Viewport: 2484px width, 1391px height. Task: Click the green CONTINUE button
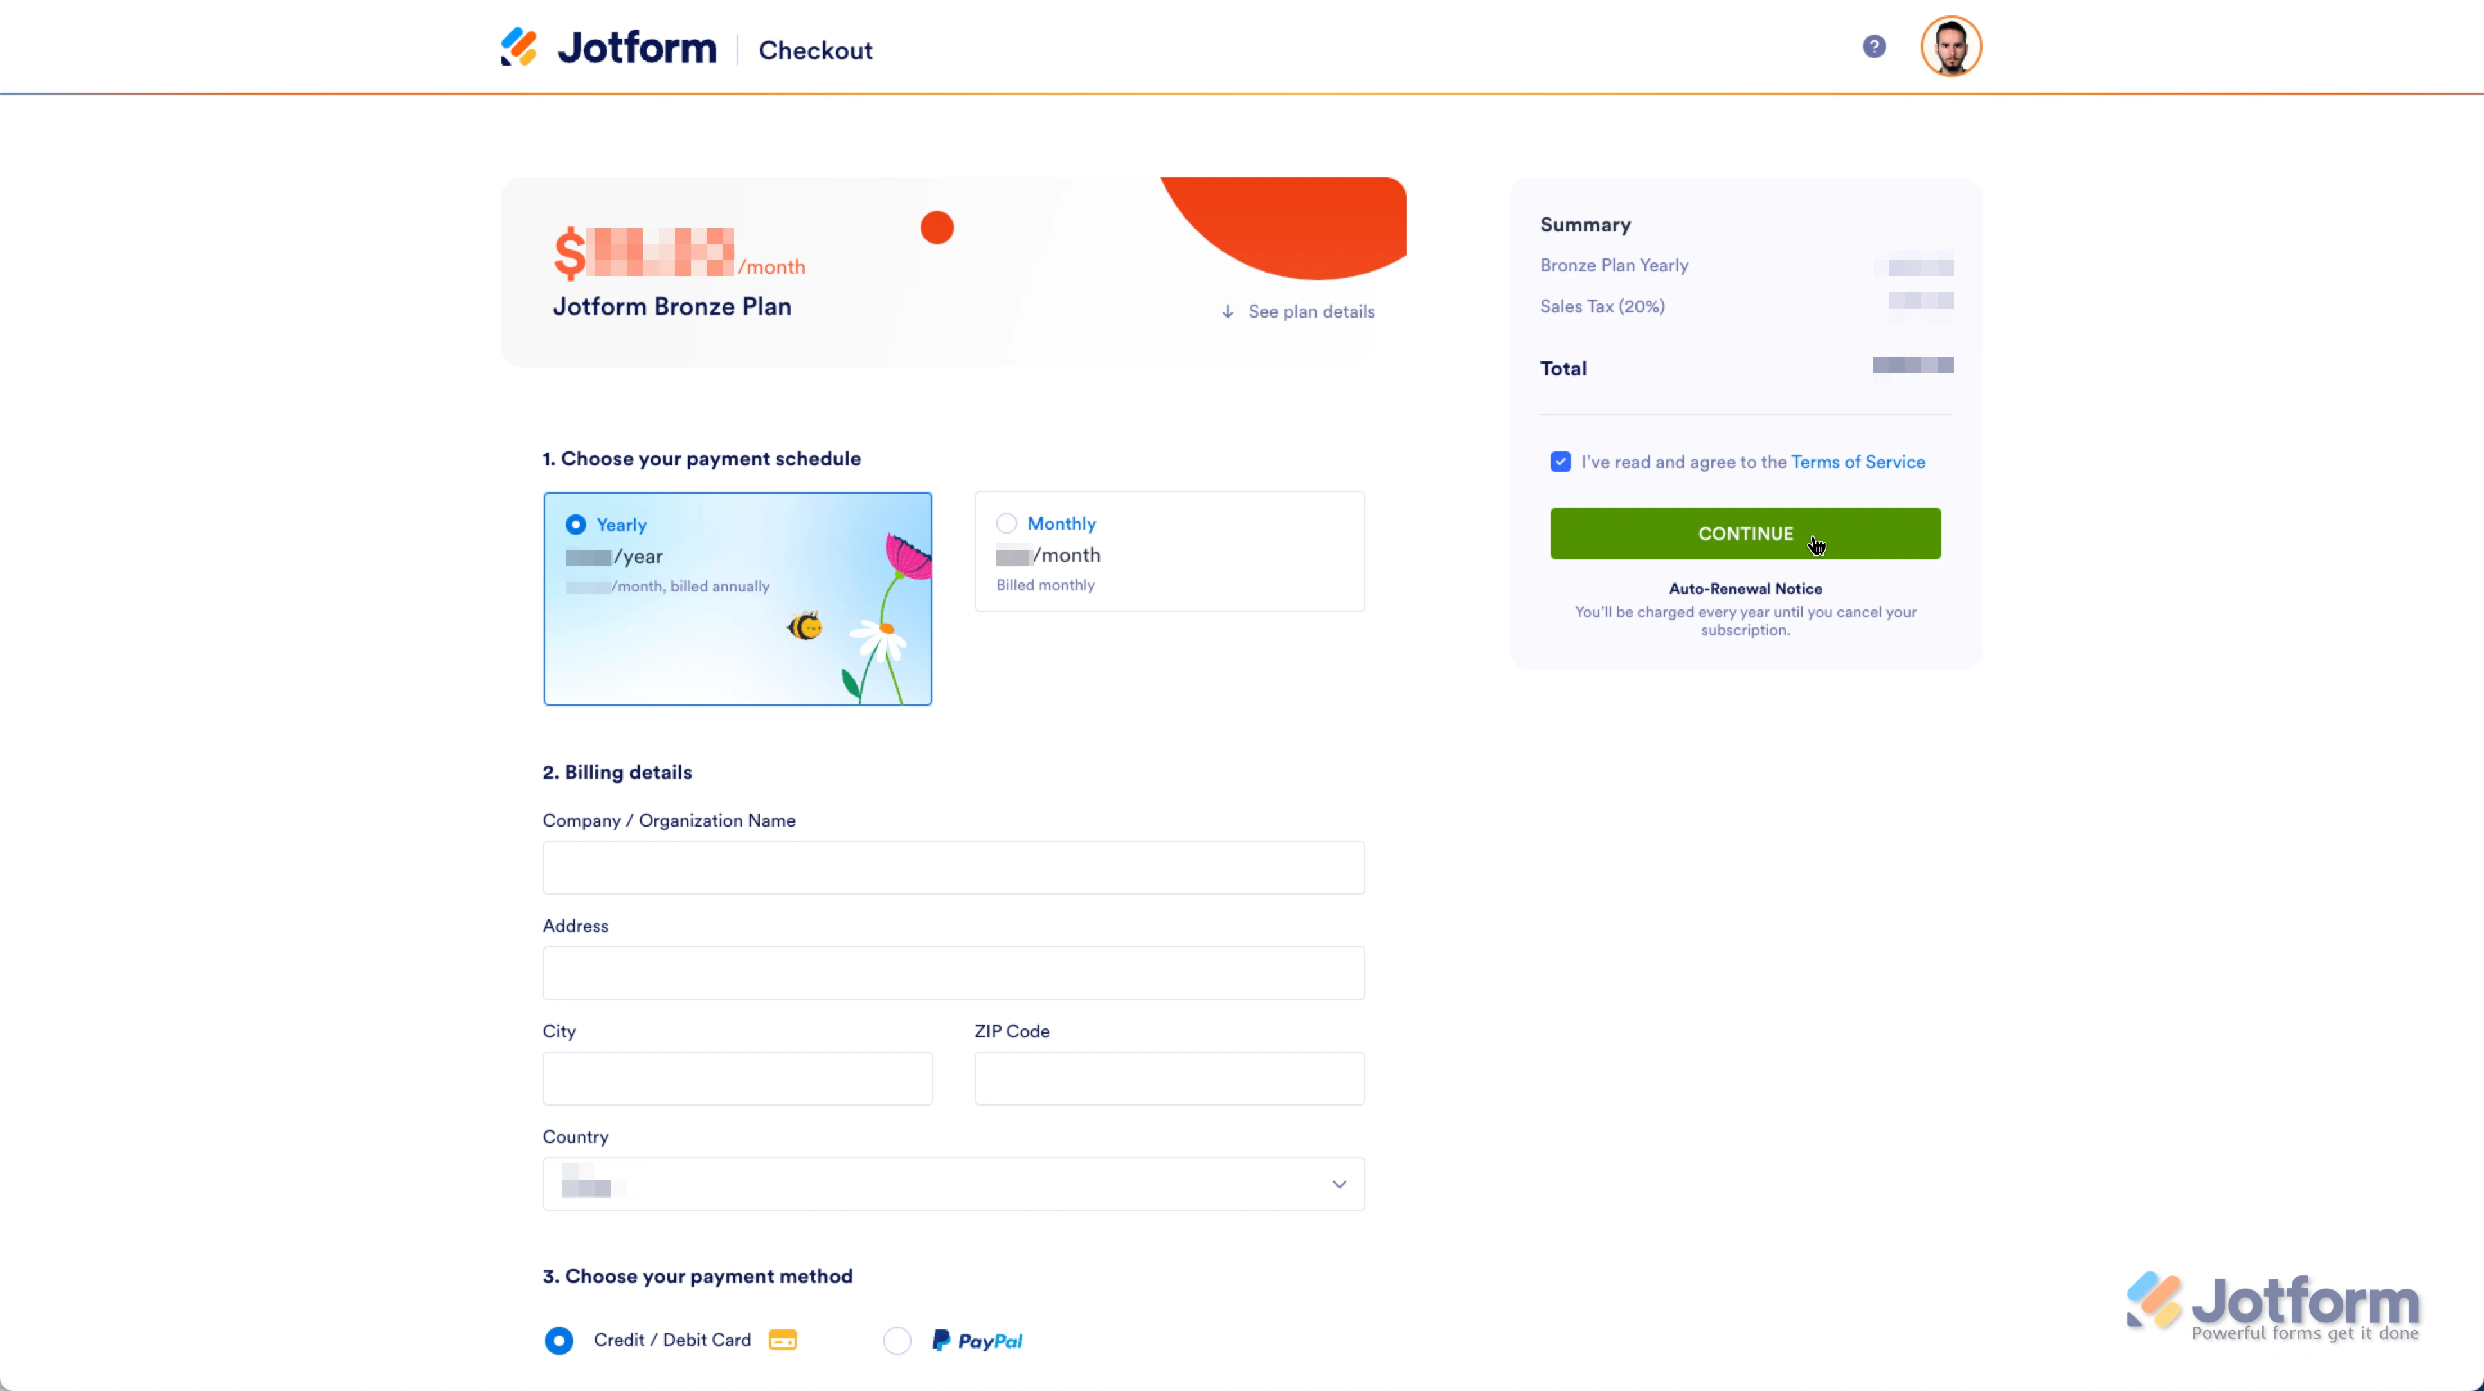click(x=1745, y=533)
